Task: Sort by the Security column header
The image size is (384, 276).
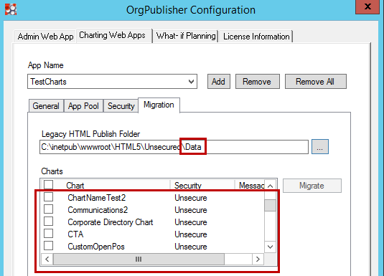Action: (x=202, y=185)
